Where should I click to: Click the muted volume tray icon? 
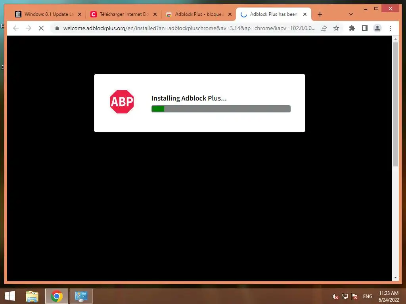tap(335, 296)
